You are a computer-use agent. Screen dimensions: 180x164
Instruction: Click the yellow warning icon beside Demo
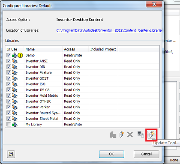click(20, 55)
